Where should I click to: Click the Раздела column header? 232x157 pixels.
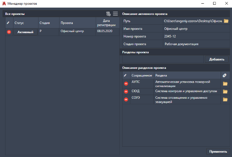187,75
